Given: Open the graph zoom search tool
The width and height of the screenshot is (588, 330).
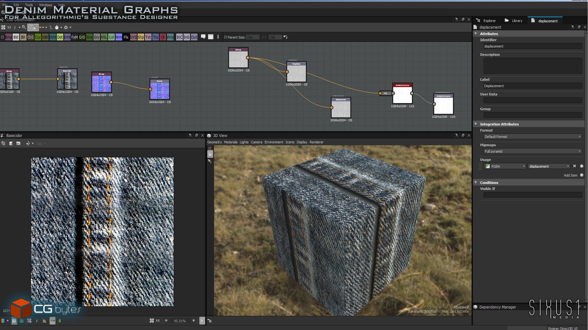Looking at the screenshot, I should 24,28.
